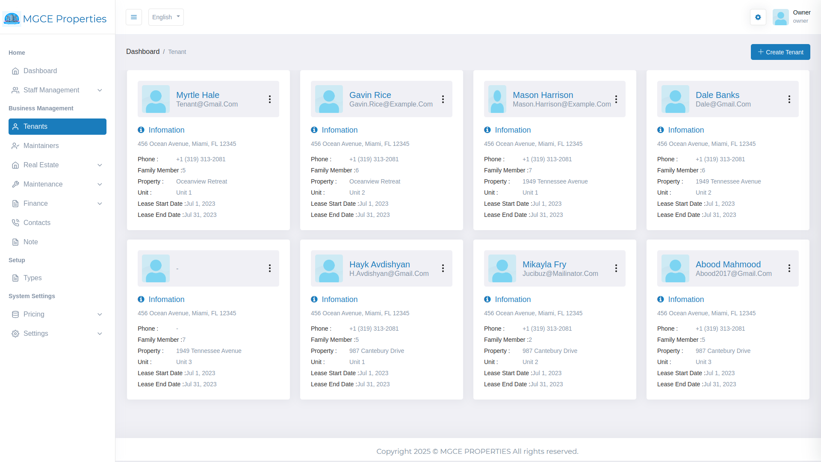This screenshot has height=462, width=821.
Task: Expand the Real Estate submenu
Action: (57, 165)
